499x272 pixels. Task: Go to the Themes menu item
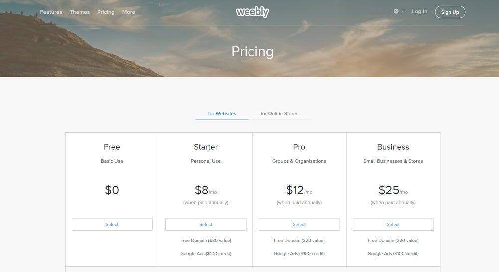80,12
